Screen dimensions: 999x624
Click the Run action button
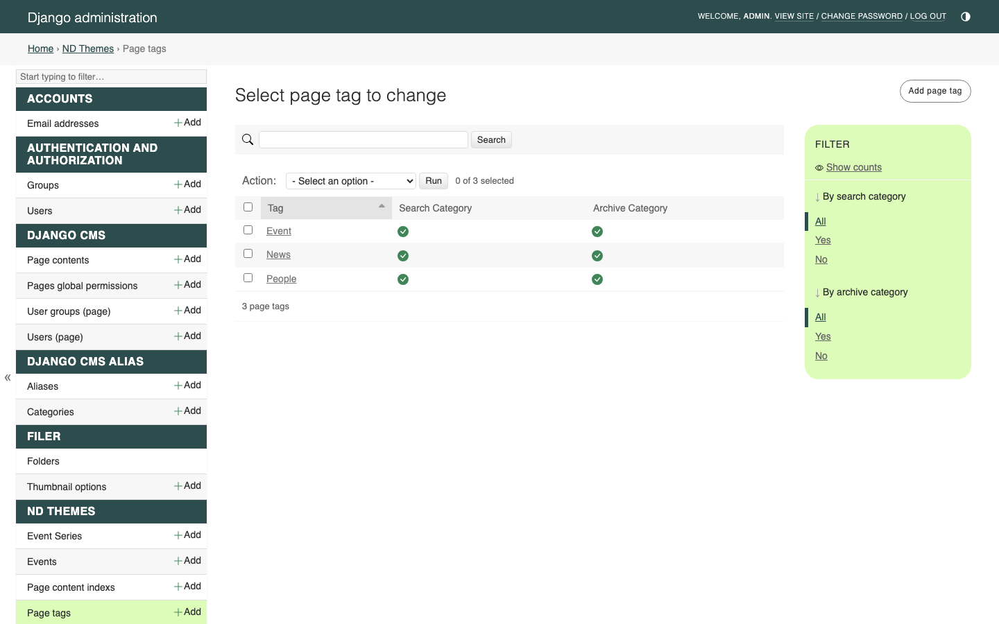click(x=434, y=181)
